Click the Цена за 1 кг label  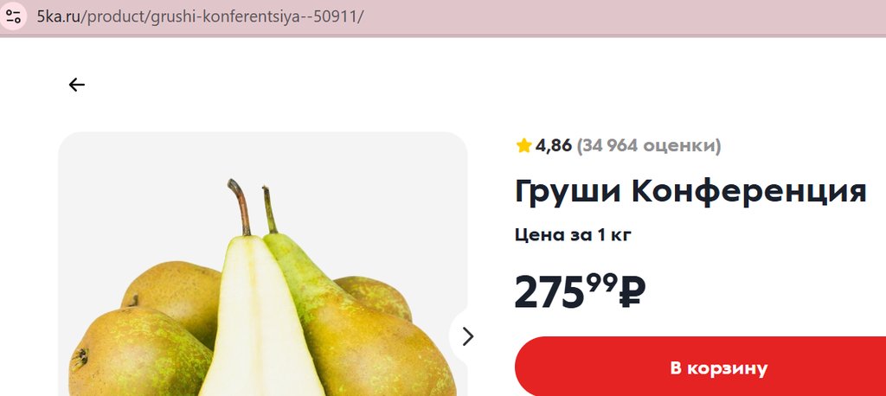(x=573, y=234)
